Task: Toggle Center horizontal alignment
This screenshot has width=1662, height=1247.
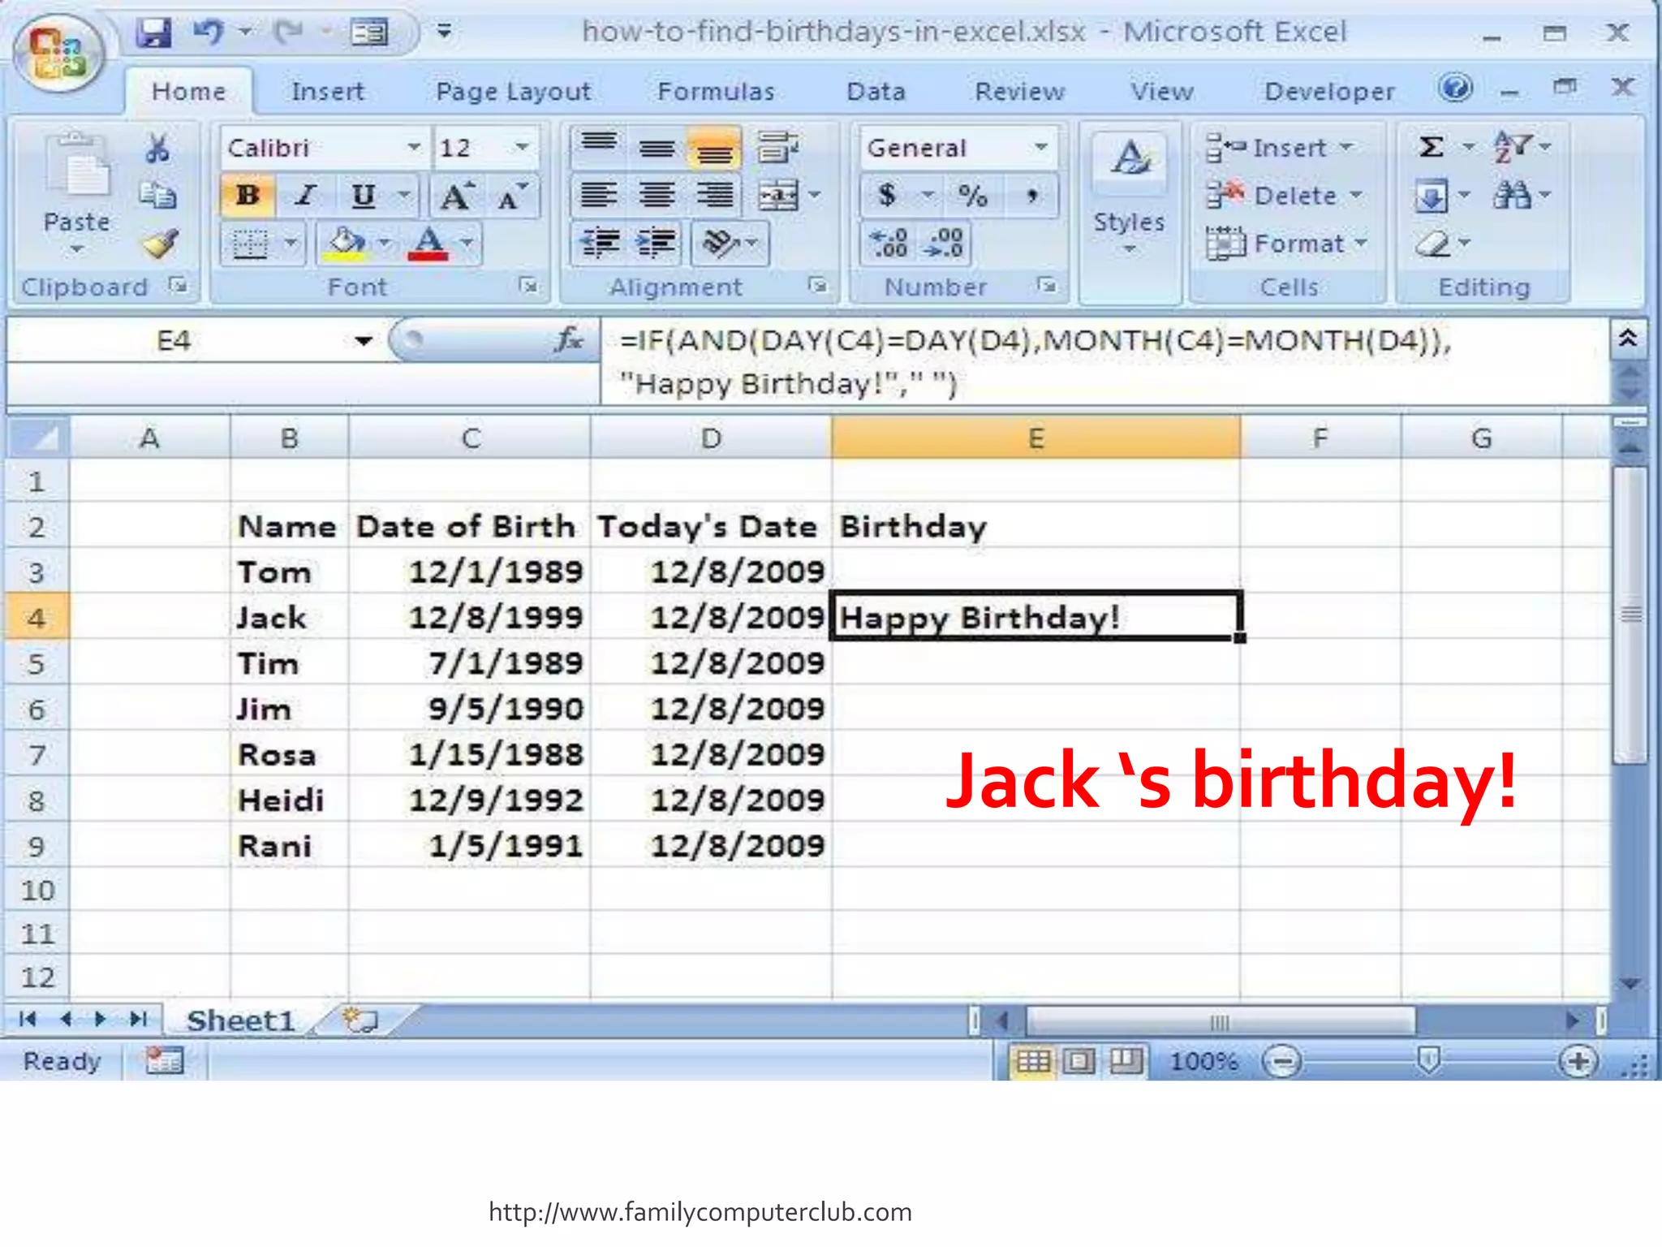Action: (x=657, y=196)
